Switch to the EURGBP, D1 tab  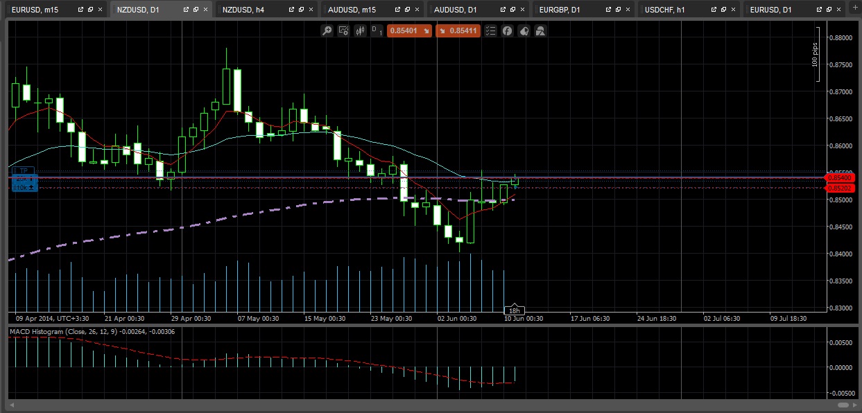560,10
